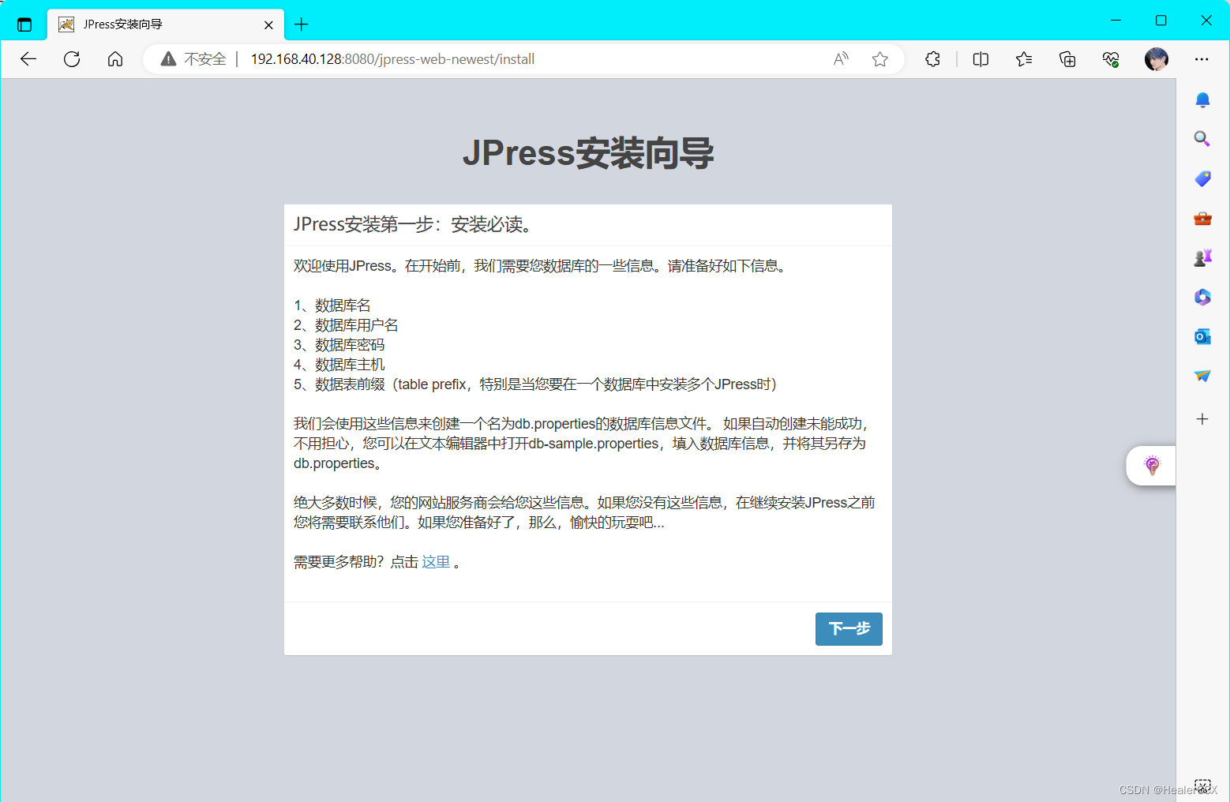
Task: Open Read Aloud icon in address bar
Action: click(841, 59)
